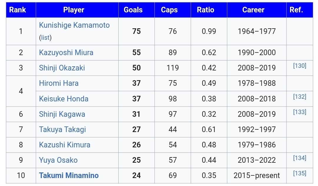Open bold Takumi Minamino link
The width and height of the screenshot is (318, 186).
(69, 176)
